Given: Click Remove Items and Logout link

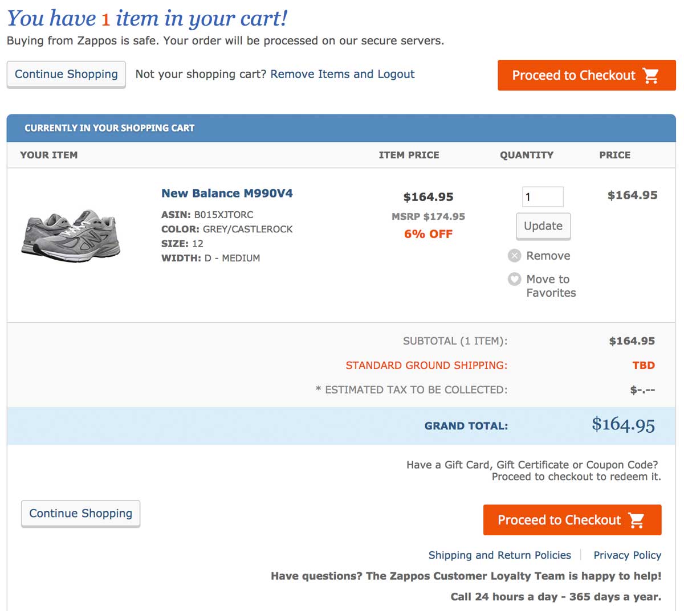Looking at the screenshot, I should pos(342,74).
